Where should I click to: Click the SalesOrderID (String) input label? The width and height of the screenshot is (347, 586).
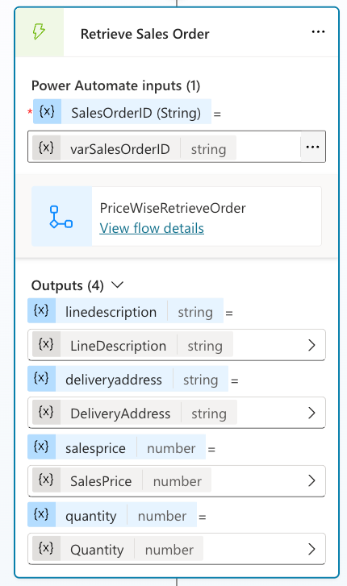(136, 113)
